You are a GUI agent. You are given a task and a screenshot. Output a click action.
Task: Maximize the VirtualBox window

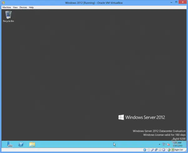point(176,2)
